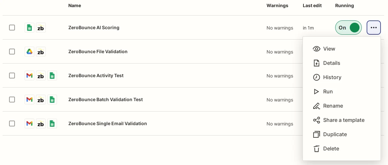Open the ZeroBounce AI Scoring zap name
Image resolution: width=388 pixels, height=165 pixels.
pyautogui.click(x=94, y=28)
